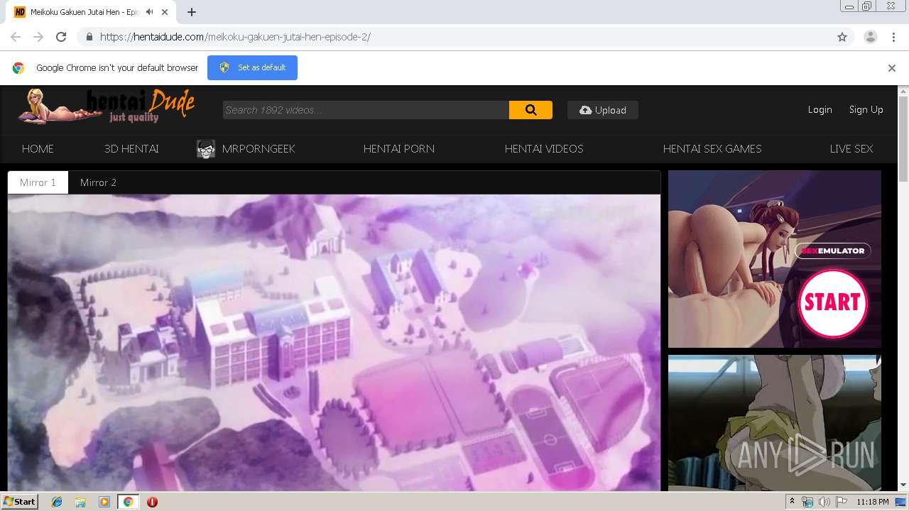Open the HENTAI SEX GAMES menu item

tap(712, 148)
